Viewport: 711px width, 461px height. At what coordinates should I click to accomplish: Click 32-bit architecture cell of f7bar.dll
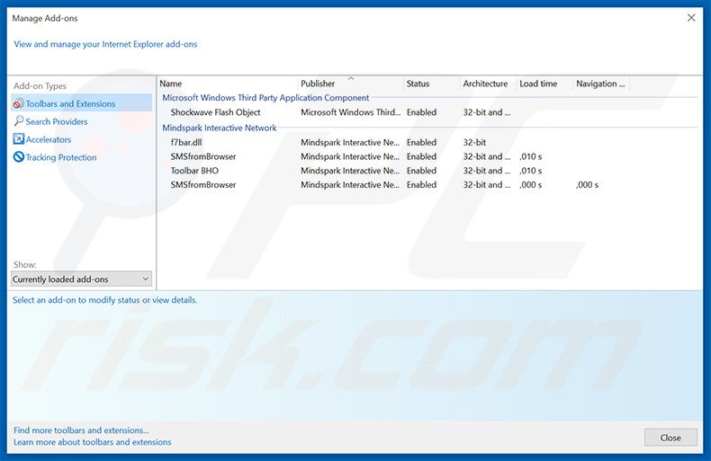pyautogui.click(x=474, y=142)
